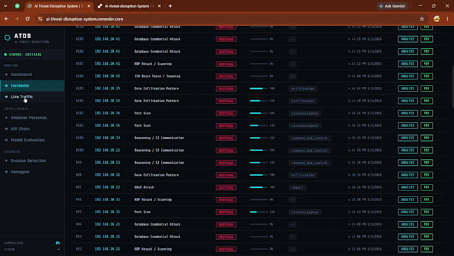
Task: Click the source IP 192.168.10.22
Action: pyautogui.click(x=107, y=150)
